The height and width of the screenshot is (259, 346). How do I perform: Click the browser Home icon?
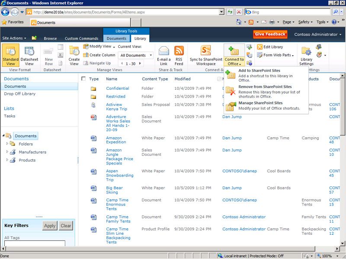coord(239,22)
